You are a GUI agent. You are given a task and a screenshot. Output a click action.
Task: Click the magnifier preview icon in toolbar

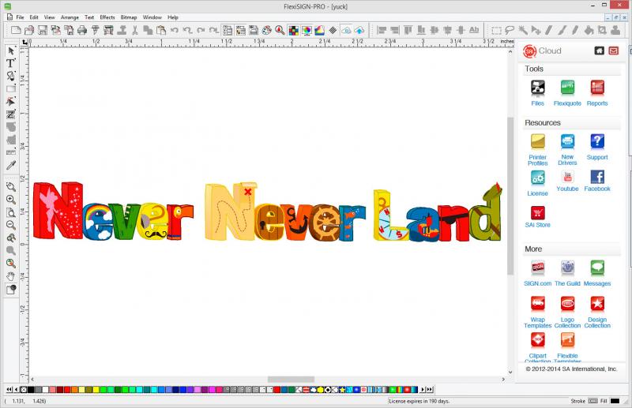coord(280,30)
